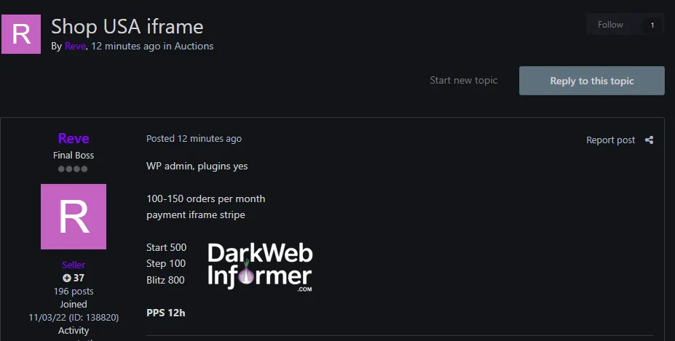675x341 pixels.
Task: Go to the Auctions forum section
Action: [x=194, y=47]
